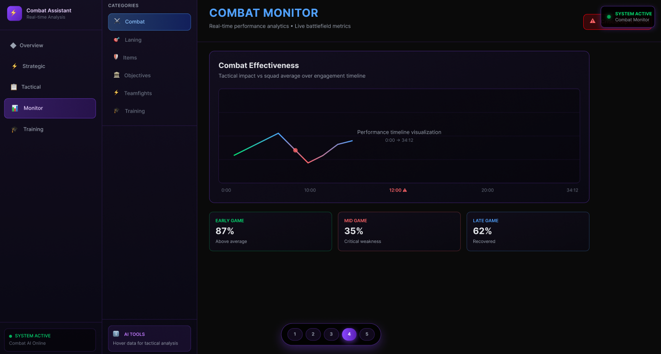661x354 pixels.
Task: Click the Training cap icon in Categories
Action: (x=117, y=111)
